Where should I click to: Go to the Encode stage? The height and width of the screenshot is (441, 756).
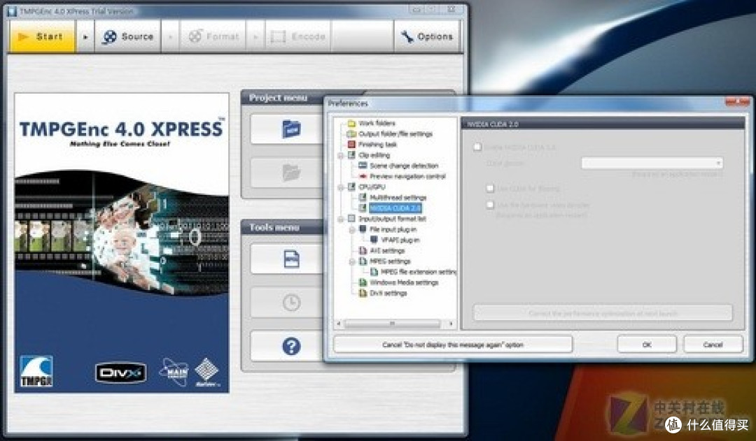(298, 36)
